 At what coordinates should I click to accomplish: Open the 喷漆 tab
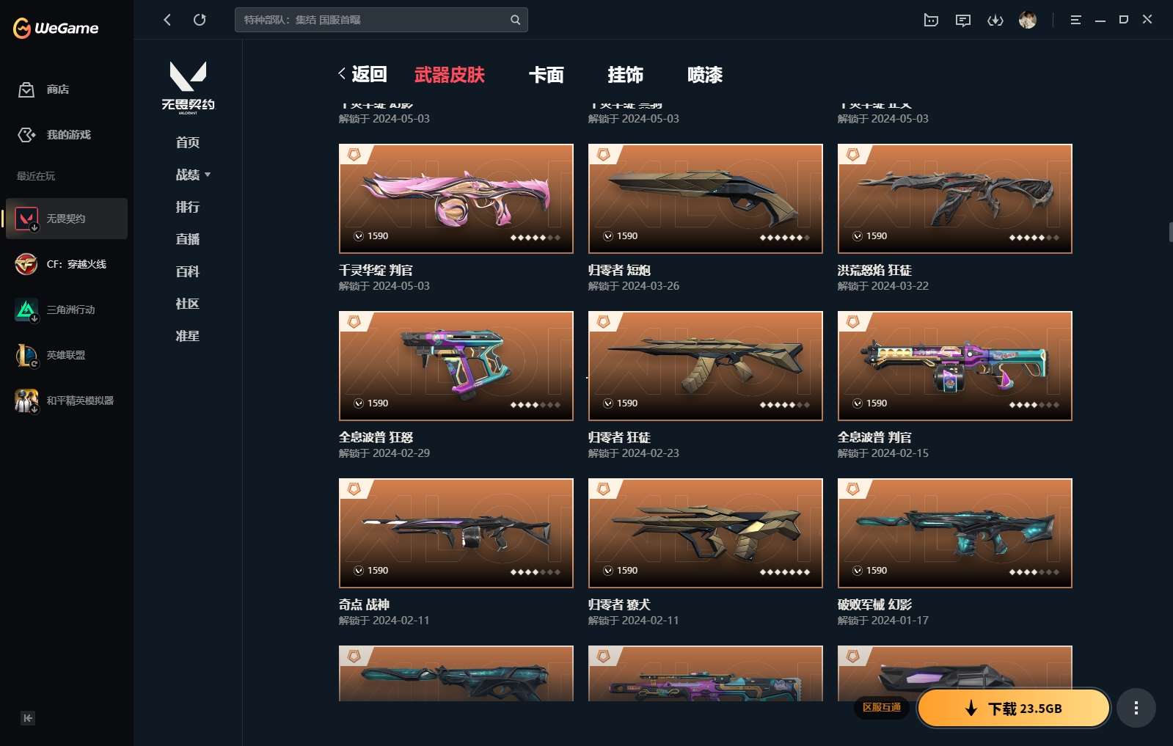click(705, 75)
